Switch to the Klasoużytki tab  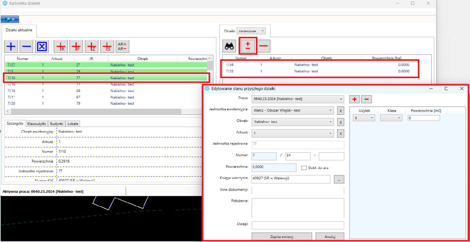tap(37, 124)
